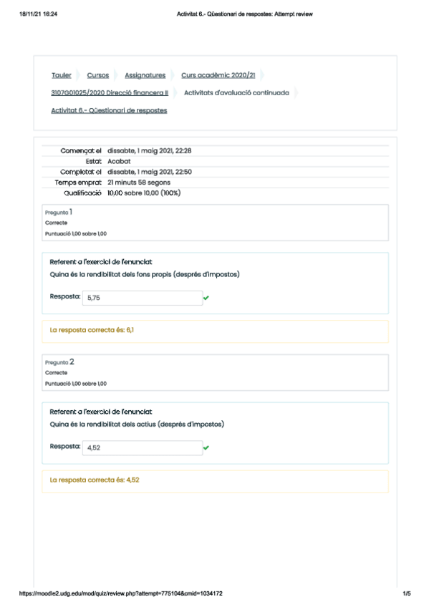Click the '10,00 sobre 10,00 (100%)' grade
Screen dimensions: 429x607
coord(144,193)
